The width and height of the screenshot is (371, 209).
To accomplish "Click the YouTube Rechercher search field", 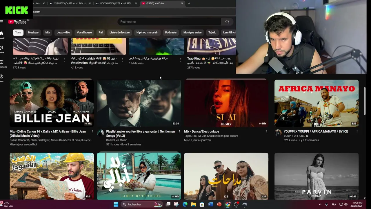I will pyautogui.click(x=169, y=22).
